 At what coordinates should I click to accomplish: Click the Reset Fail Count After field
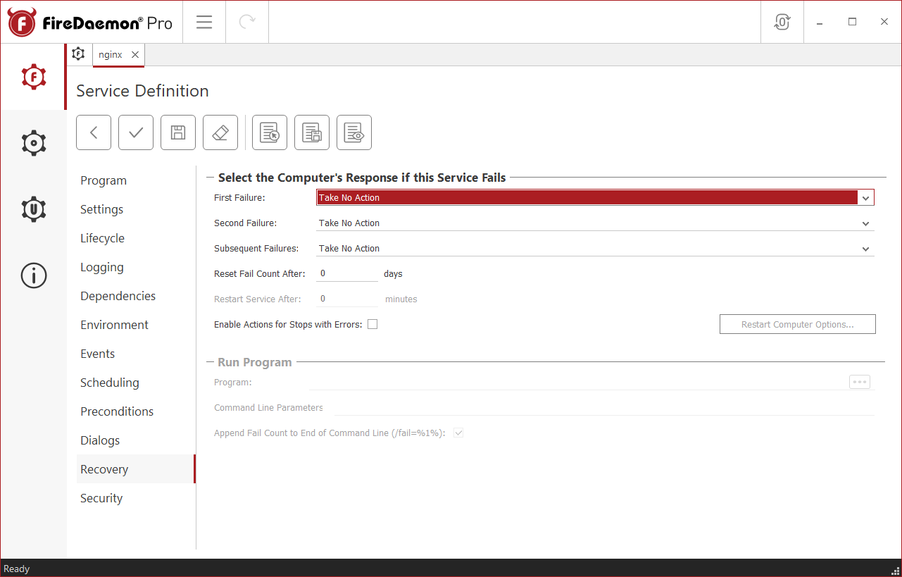click(347, 273)
